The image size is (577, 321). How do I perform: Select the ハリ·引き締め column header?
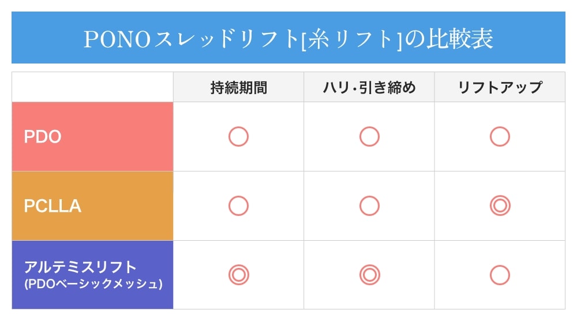[x=369, y=87]
